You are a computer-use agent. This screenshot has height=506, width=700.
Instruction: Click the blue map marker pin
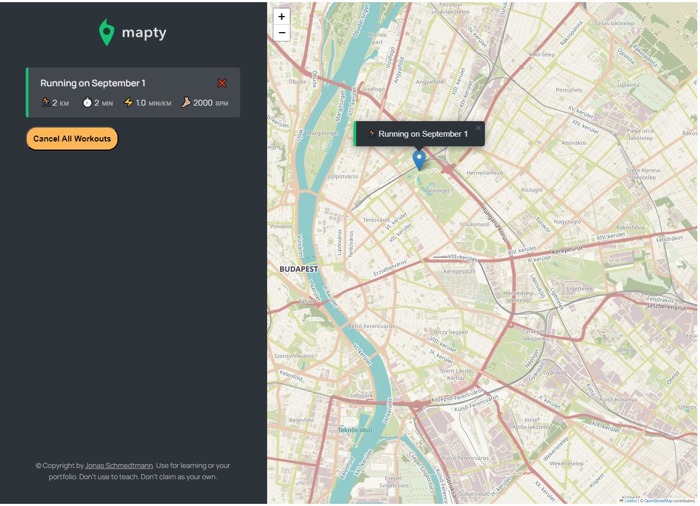pyautogui.click(x=419, y=160)
